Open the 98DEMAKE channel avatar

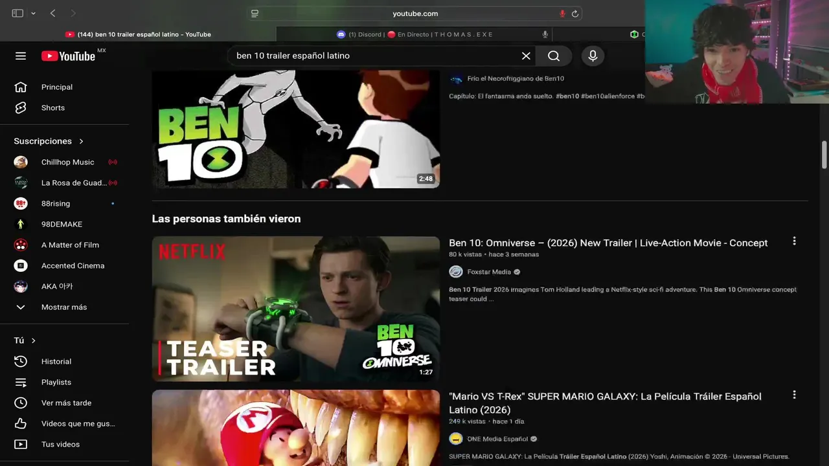tap(21, 224)
